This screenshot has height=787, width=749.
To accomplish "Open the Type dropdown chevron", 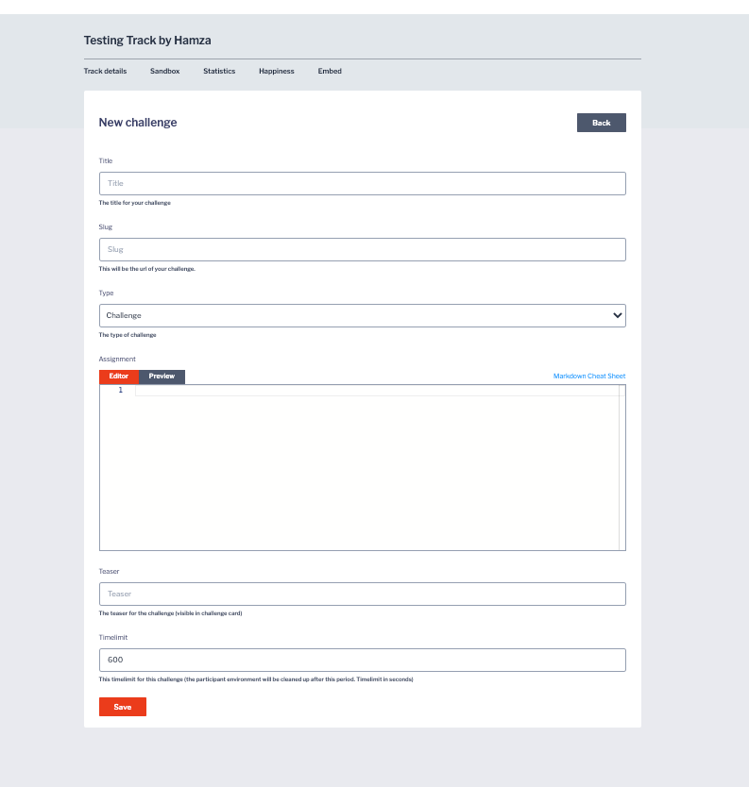I will [618, 315].
